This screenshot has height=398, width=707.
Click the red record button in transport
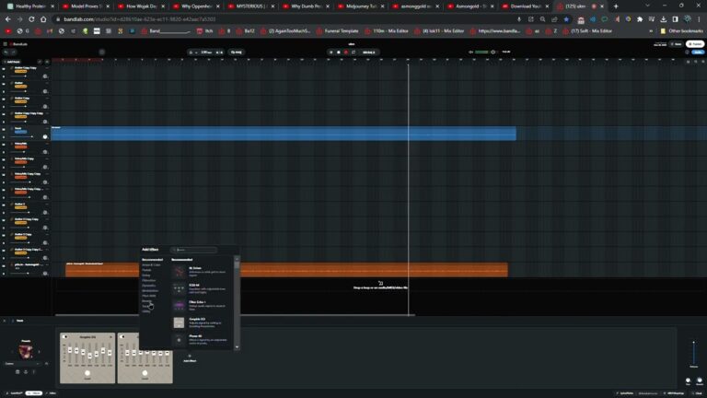pyautogui.click(x=346, y=53)
